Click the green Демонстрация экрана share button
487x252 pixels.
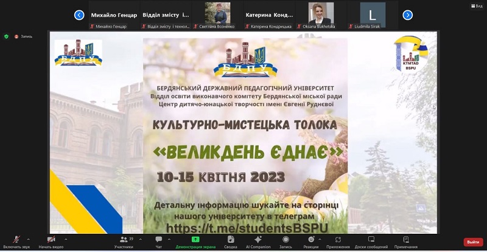195,242
